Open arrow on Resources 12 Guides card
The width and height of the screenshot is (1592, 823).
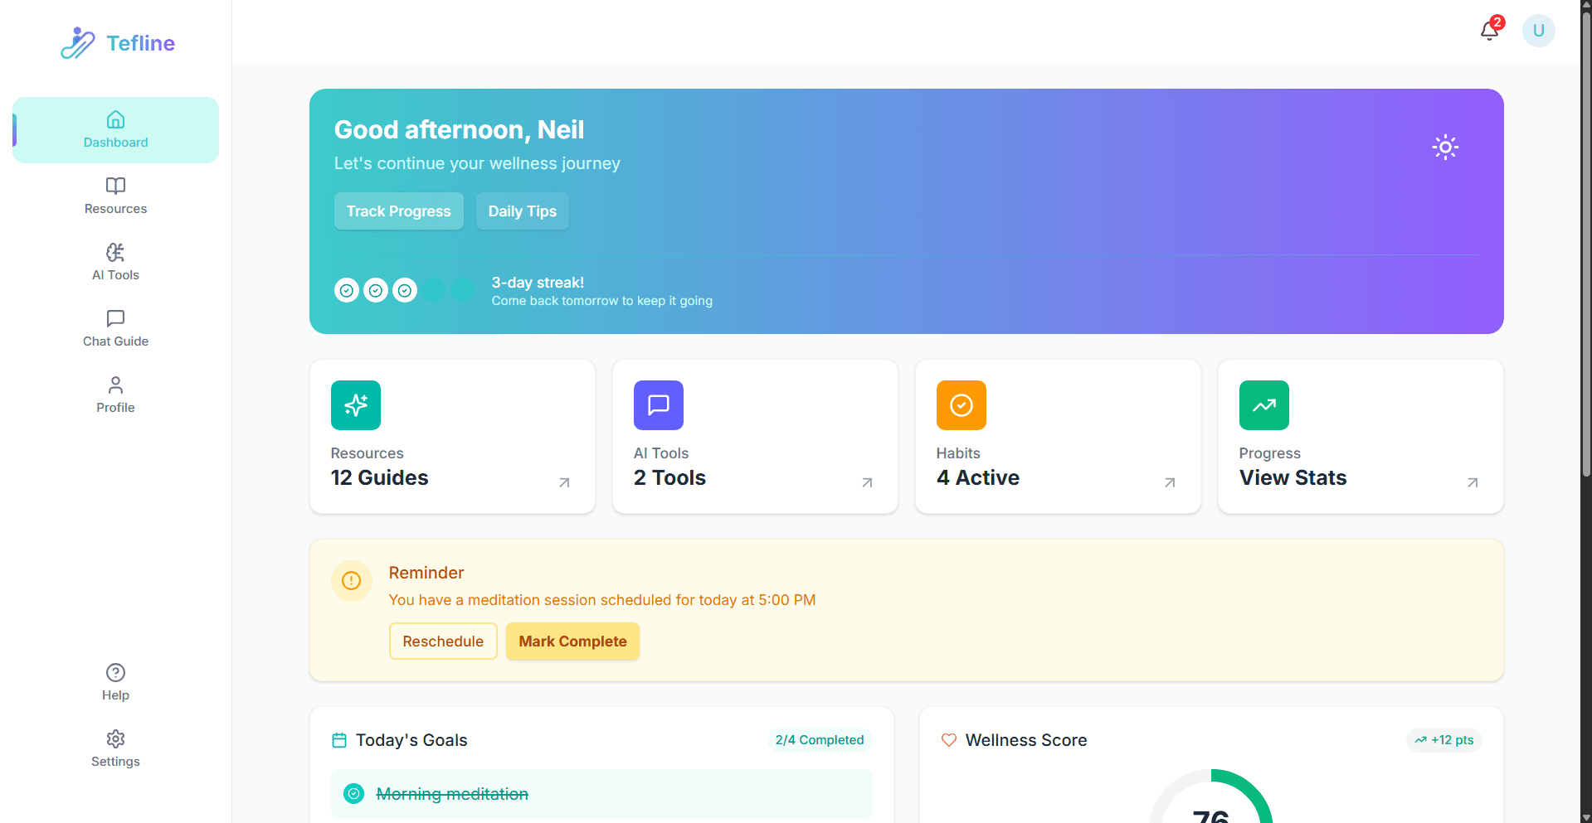click(564, 482)
